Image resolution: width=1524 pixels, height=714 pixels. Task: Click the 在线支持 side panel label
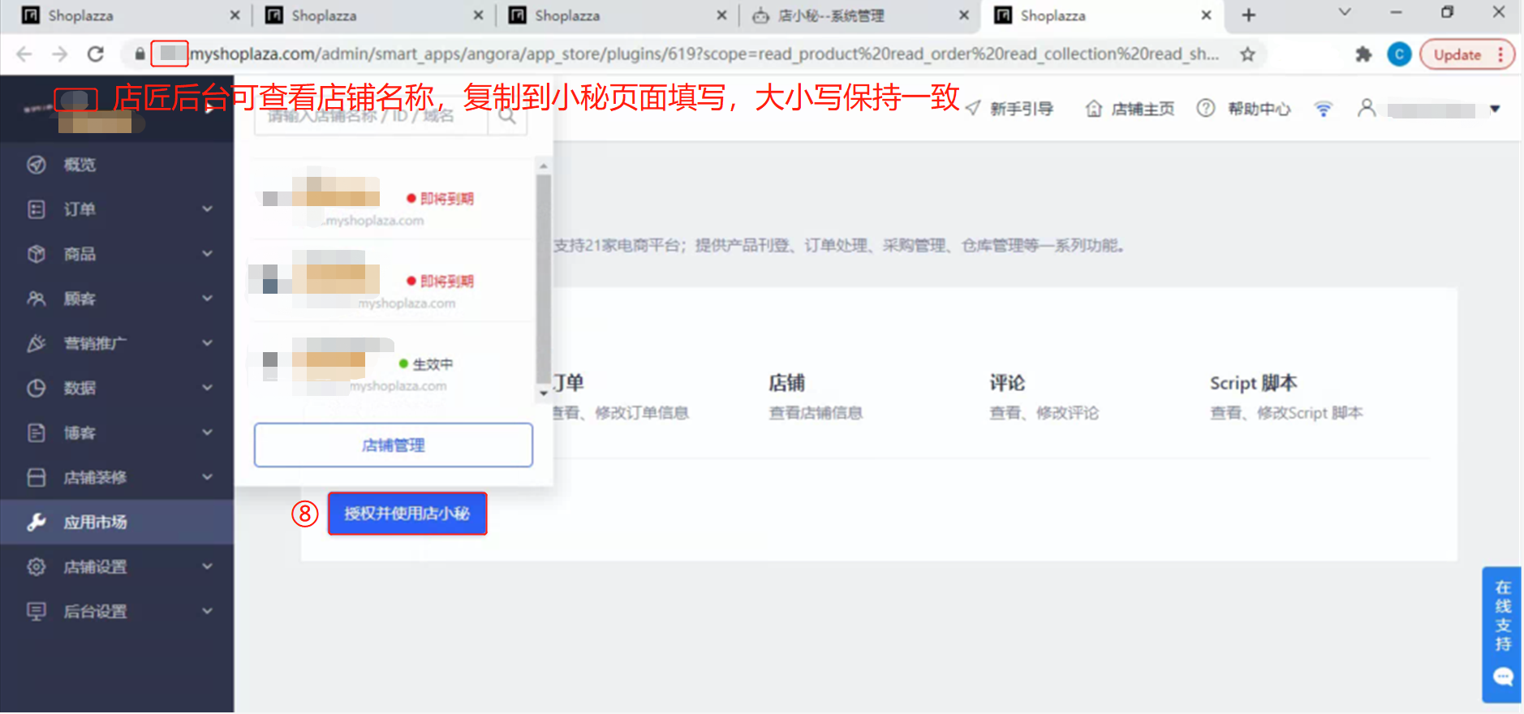1503,615
